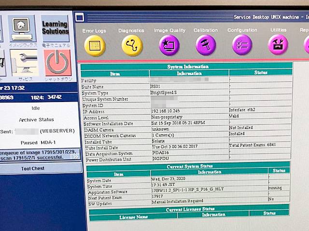Click the Access Level value Non-proprietary
The height and width of the screenshot is (231, 309).
[x=167, y=117]
